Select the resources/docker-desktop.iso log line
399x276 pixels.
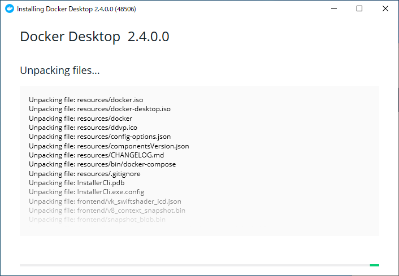pyautogui.click(x=99, y=109)
